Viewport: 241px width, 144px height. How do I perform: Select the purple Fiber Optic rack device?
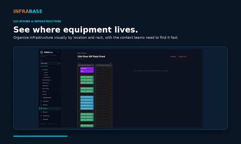(87, 69)
